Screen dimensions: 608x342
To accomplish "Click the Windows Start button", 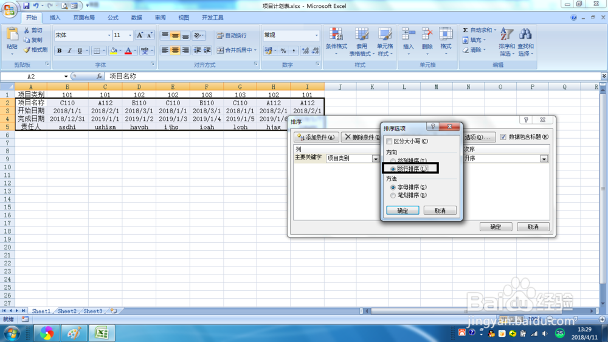I will (12, 333).
